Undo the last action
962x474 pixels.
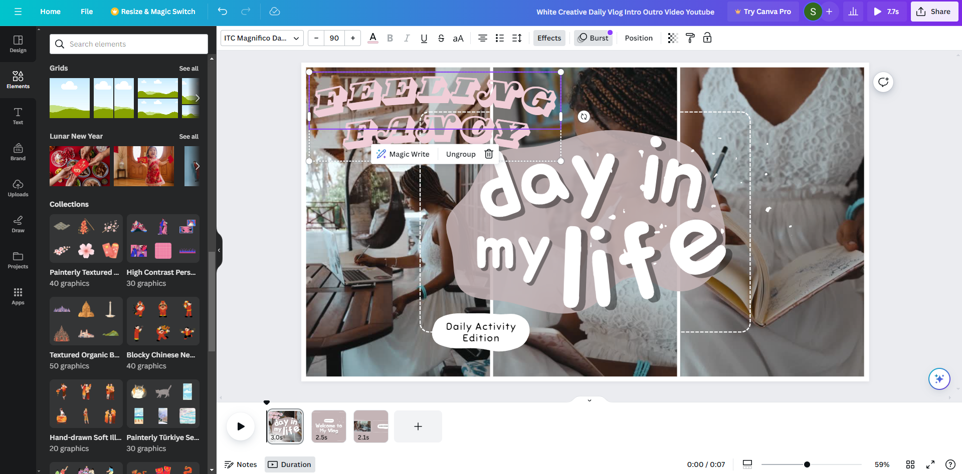point(223,12)
